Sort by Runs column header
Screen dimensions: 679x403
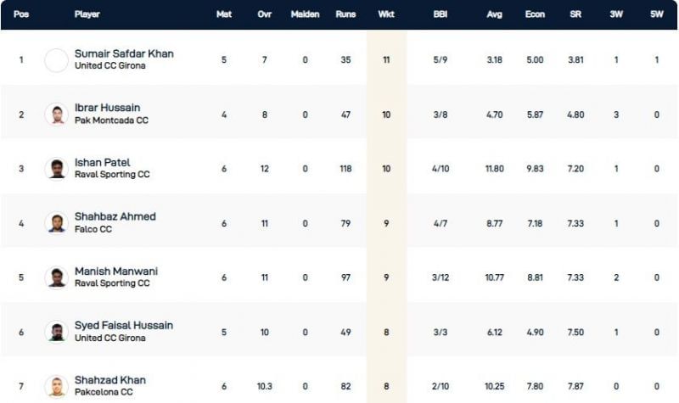pyautogui.click(x=345, y=14)
